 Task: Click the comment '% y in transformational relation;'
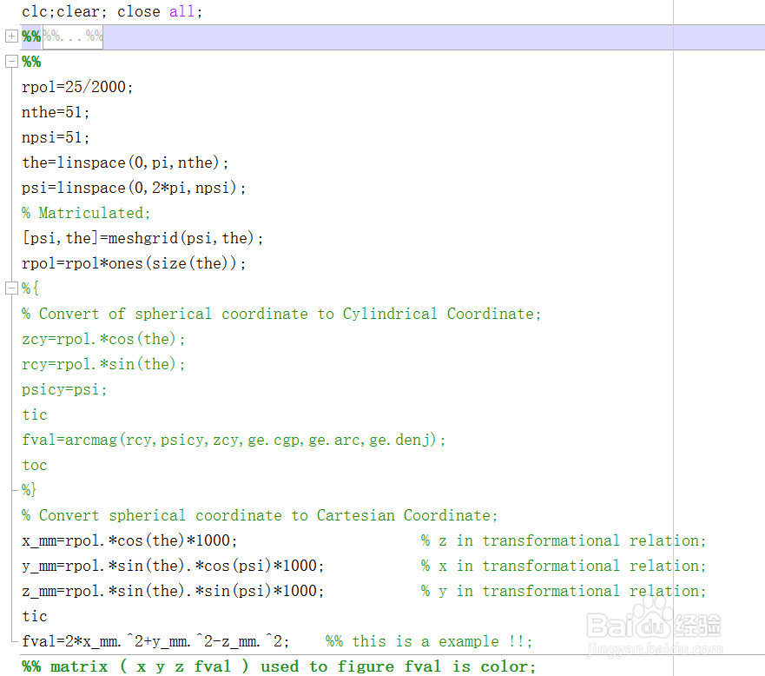pyautogui.click(x=564, y=591)
